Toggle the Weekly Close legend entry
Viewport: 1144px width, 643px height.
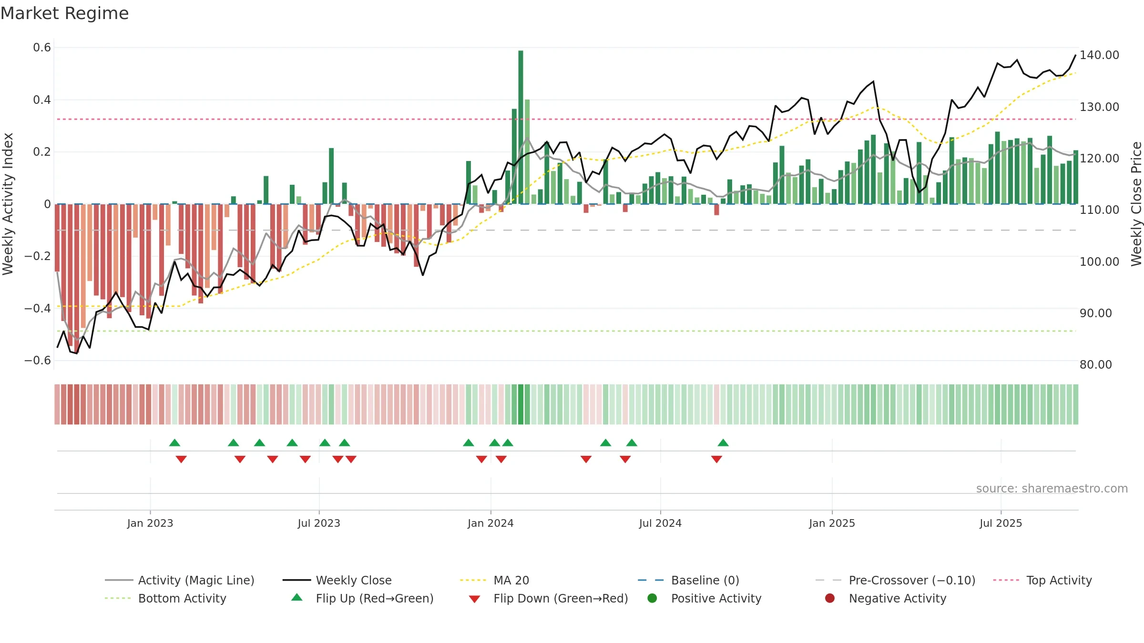337,580
